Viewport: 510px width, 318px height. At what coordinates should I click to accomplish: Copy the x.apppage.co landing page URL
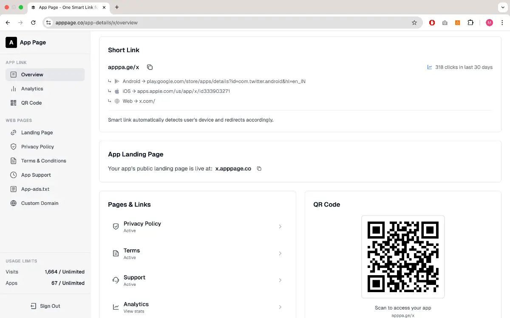[x=259, y=168]
